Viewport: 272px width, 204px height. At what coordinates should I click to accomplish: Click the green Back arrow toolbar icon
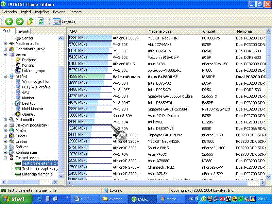click(x=9, y=21)
